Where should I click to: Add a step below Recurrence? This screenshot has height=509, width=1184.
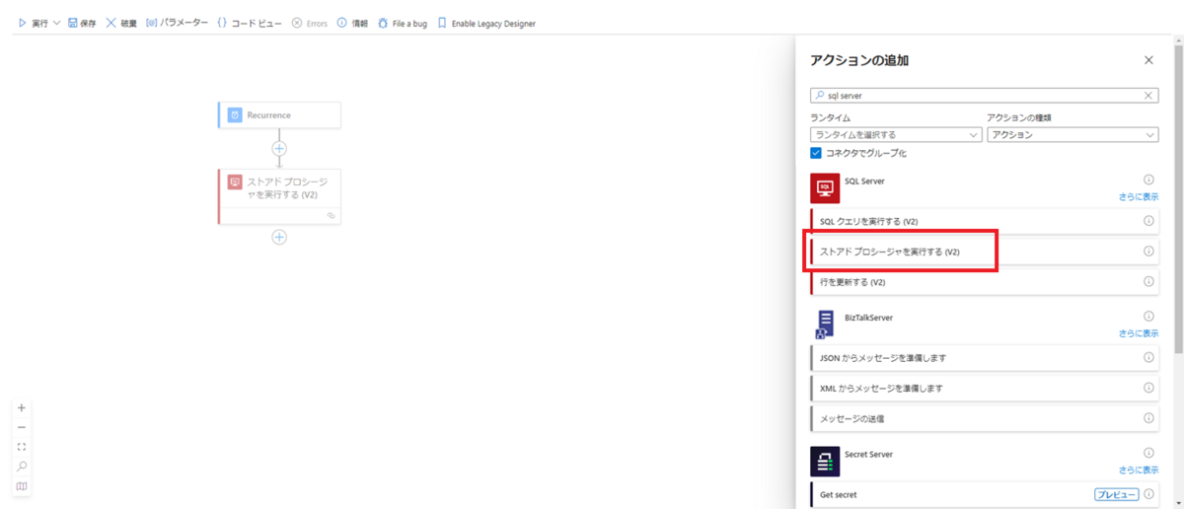pos(279,149)
